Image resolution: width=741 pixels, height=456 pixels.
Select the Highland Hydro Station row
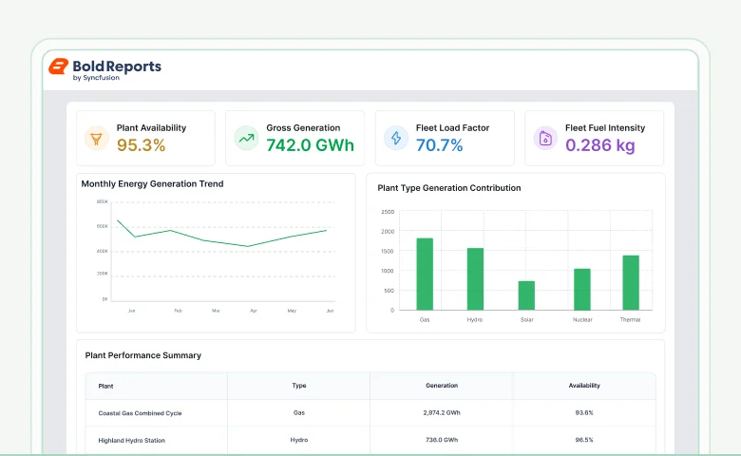370,440
